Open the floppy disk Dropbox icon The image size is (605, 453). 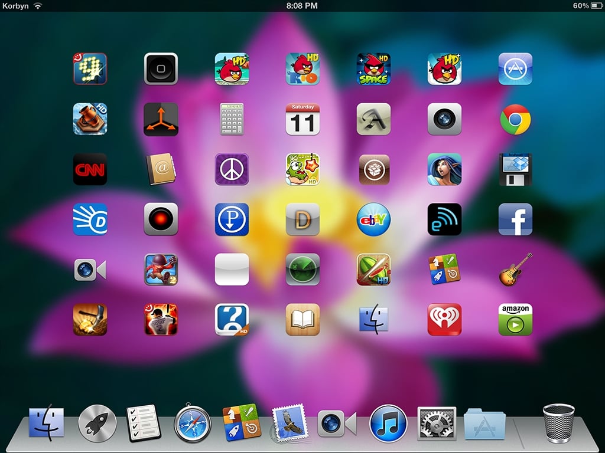pyautogui.click(x=515, y=169)
